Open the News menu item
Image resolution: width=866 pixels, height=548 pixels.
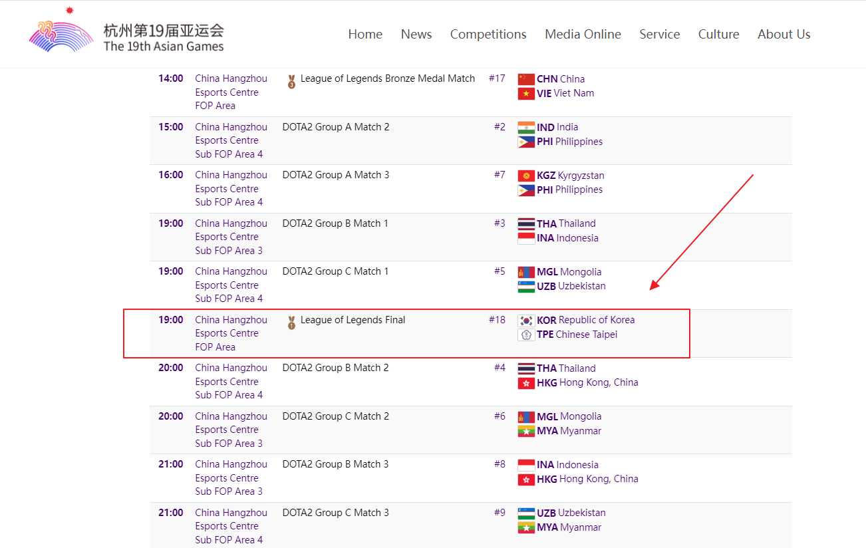(x=416, y=34)
